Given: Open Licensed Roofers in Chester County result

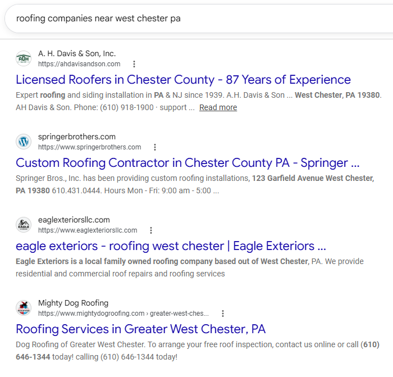Looking at the screenshot, I should tap(183, 80).
